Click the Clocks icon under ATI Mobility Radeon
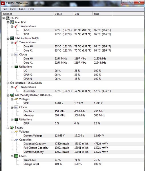This screenshot has width=145, height=171. (16, 107)
